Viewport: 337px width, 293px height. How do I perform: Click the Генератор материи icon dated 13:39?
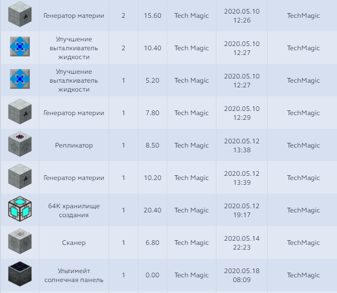click(x=20, y=176)
